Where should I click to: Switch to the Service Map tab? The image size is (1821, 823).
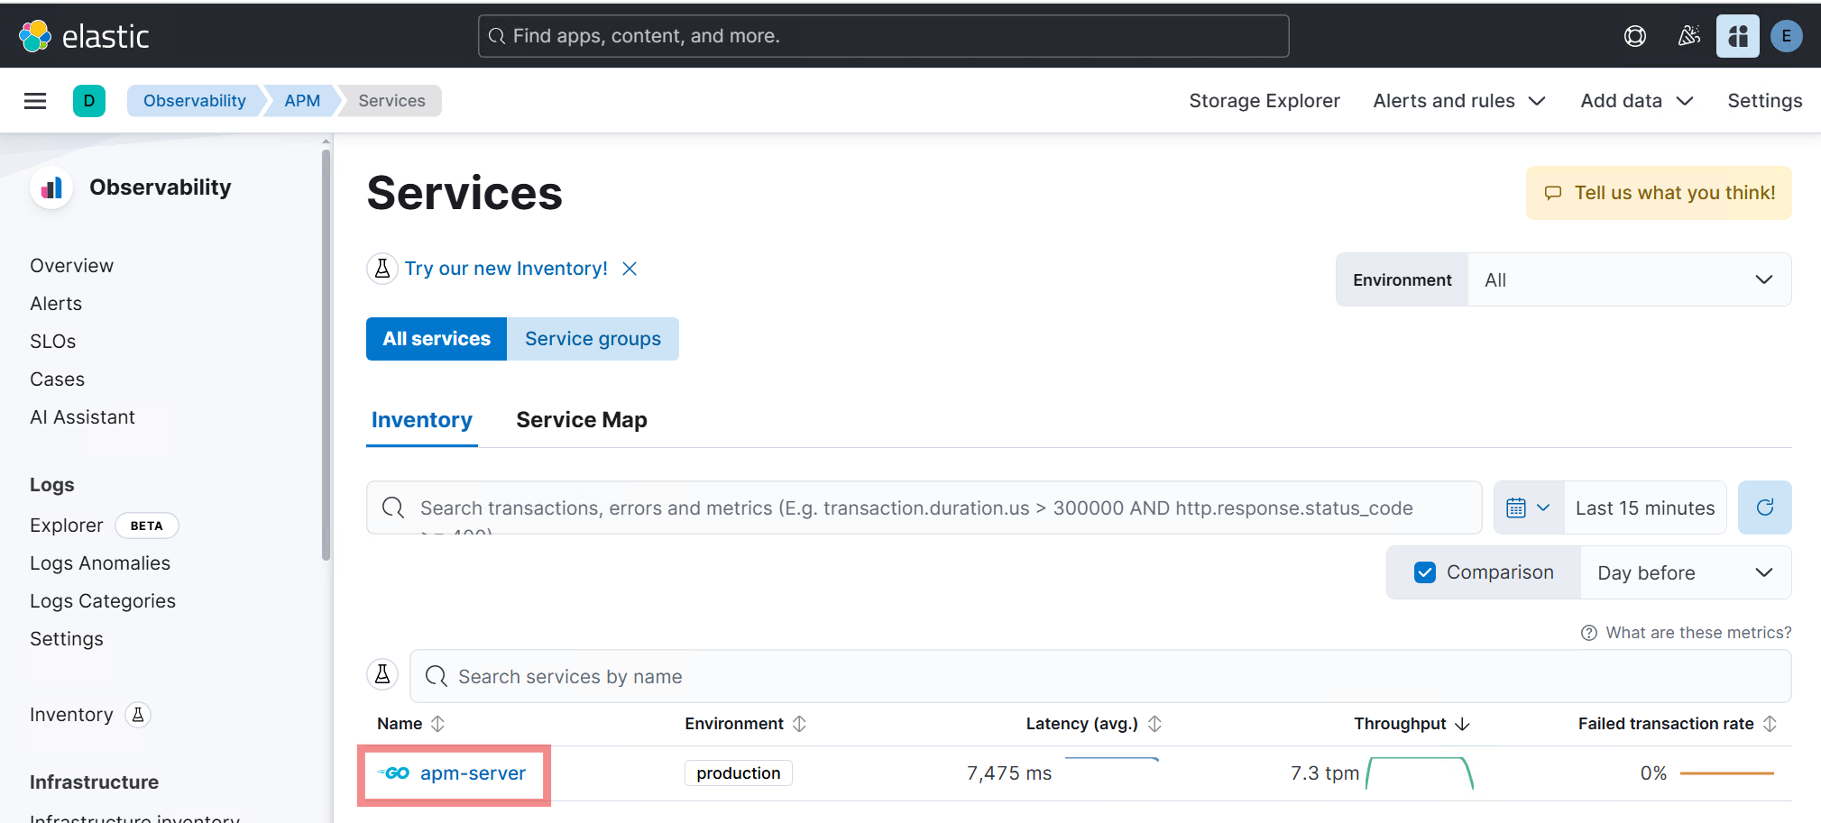[x=581, y=420]
